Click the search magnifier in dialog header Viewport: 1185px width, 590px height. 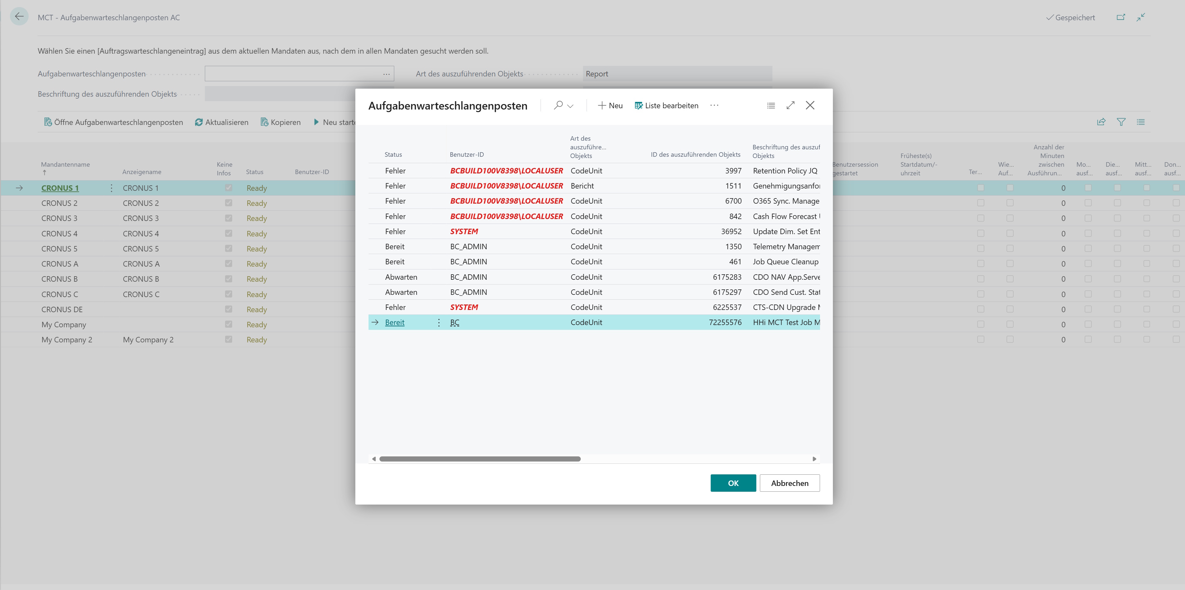(x=558, y=105)
